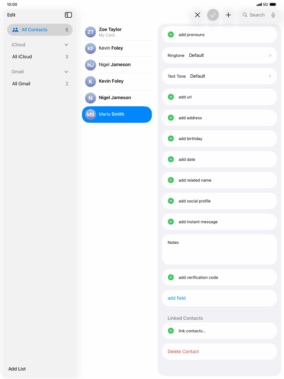
Task: Collapse the Gmail section chevron
Action: click(66, 72)
